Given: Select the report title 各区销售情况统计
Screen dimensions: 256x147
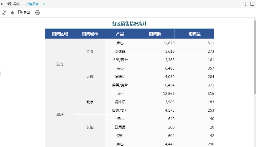Looking at the screenshot, I should click(x=130, y=24).
